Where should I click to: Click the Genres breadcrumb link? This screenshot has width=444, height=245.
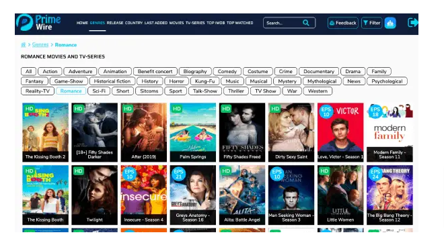tap(40, 45)
